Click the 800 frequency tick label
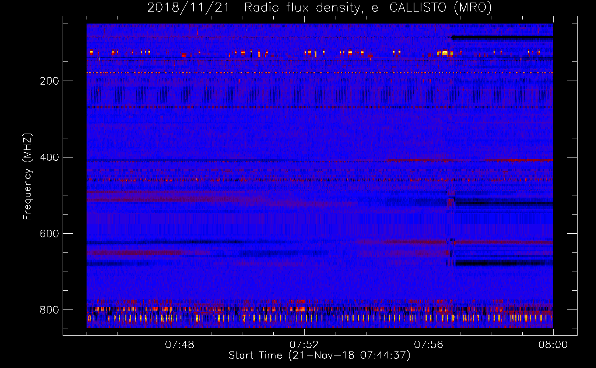This screenshot has height=368, width=596. pos(49,310)
